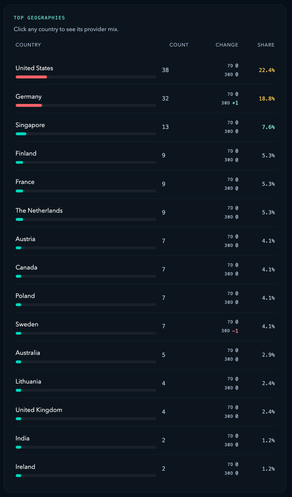Select Austria from the country list
This screenshot has height=497, width=292.
[x=25, y=239]
